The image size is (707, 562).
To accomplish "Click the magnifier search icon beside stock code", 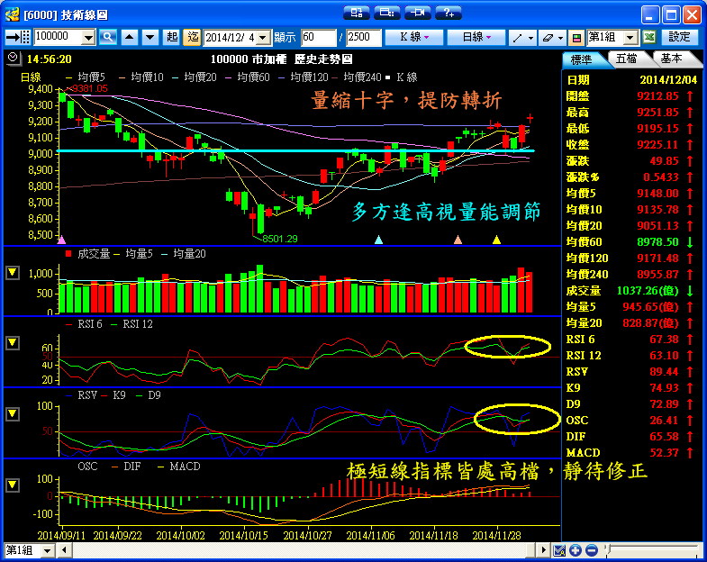I will pos(108,37).
